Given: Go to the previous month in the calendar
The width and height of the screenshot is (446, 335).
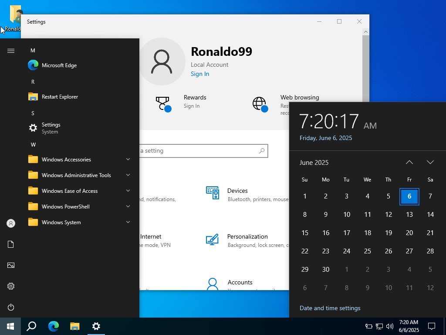Looking at the screenshot, I should point(409,162).
